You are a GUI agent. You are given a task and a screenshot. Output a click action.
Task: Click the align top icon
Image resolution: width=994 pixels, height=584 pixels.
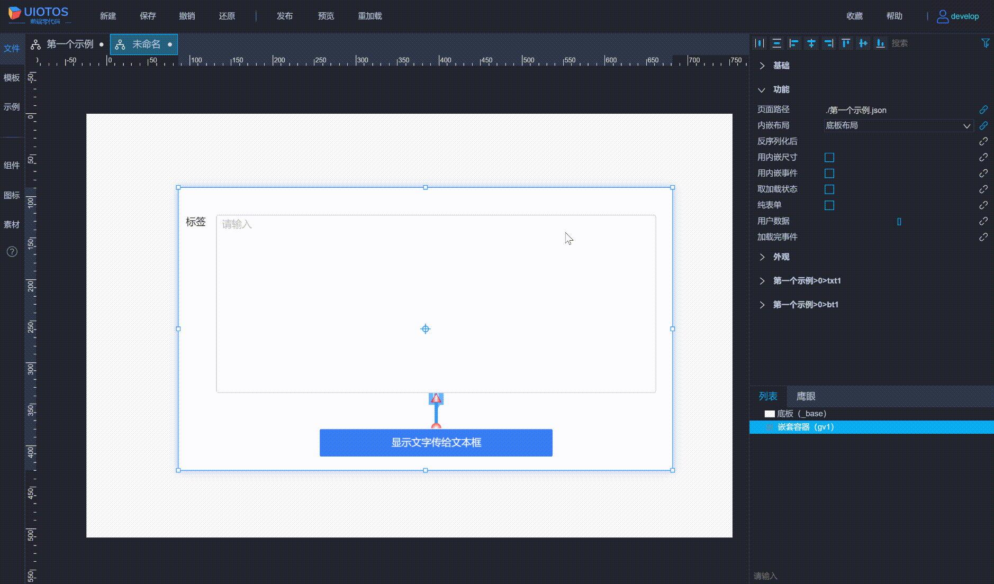pyautogui.click(x=846, y=43)
